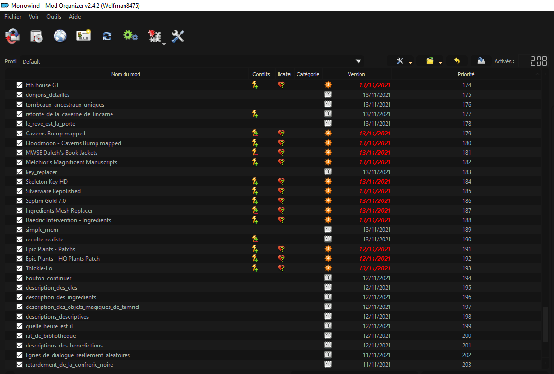Open settings with wrench and screwdriver icon
The image size is (554, 374).
(x=178, y=36)
